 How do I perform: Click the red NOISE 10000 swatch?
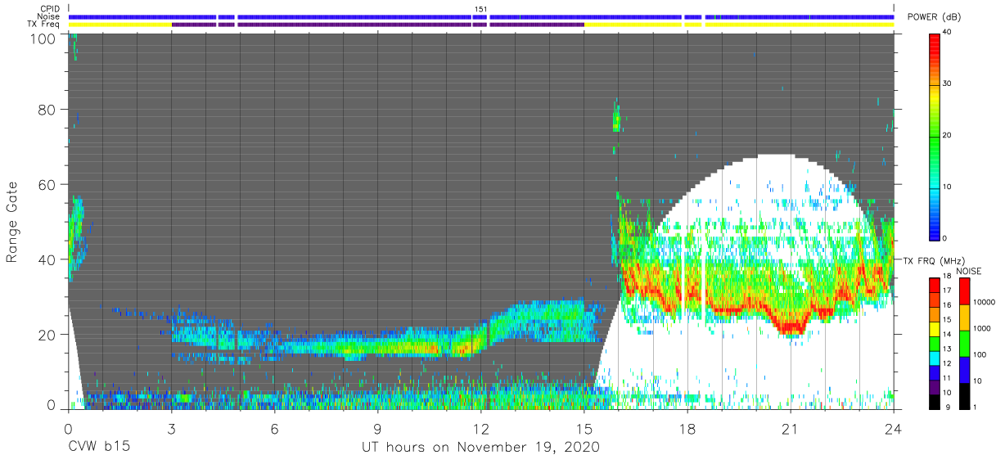(963, 291)
